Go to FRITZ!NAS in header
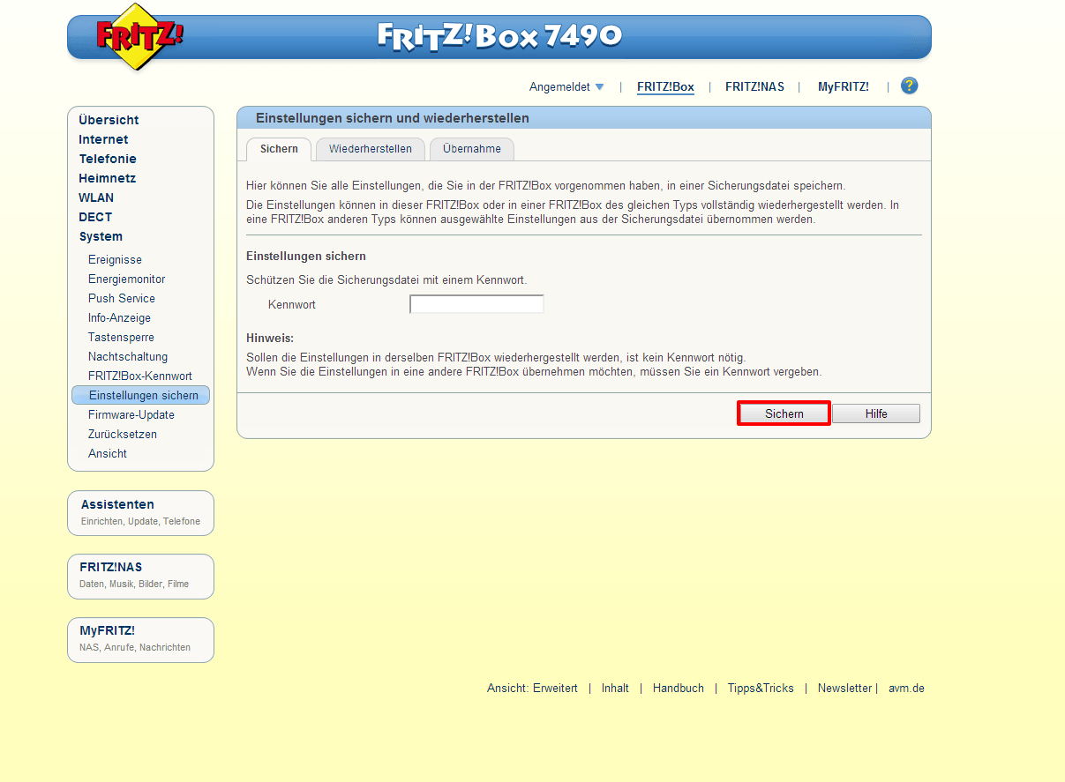1065x782 pixels. tap(754, 86)
